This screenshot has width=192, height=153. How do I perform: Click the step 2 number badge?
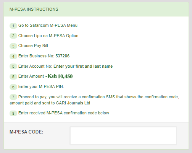point(13,36)
